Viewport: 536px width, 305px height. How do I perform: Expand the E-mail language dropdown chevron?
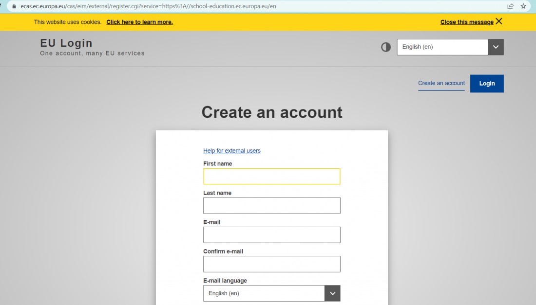pos(332,293)
